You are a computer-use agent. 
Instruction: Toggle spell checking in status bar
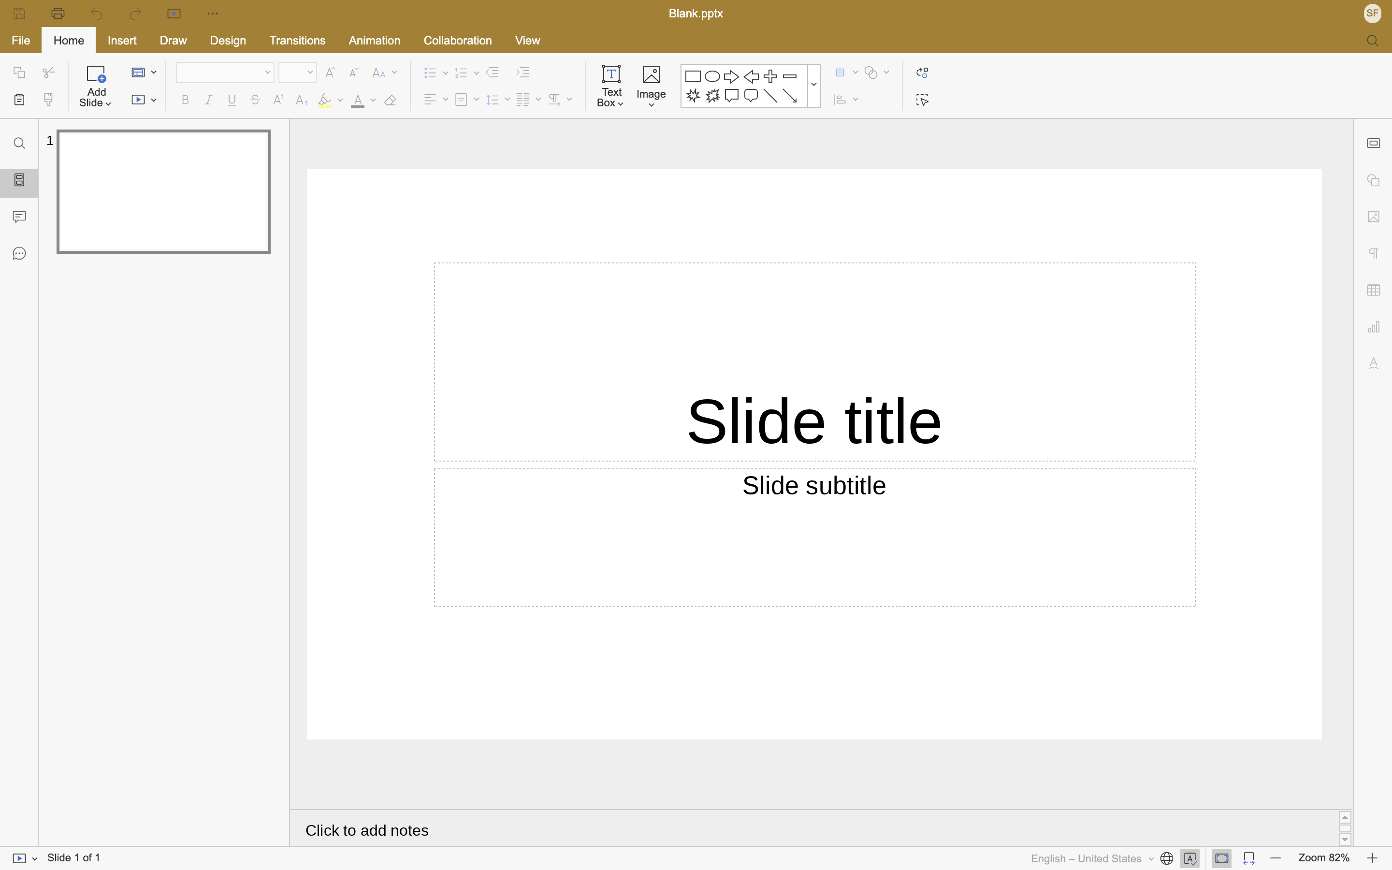1190,858
